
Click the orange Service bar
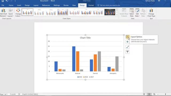pyautogui.click(x=95, y=63)
